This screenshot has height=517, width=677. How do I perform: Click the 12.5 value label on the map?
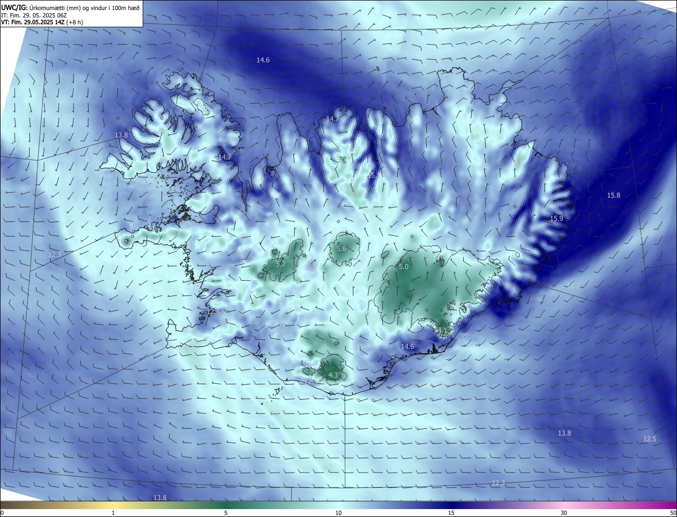pyautogui.click(x=649, y=439)
